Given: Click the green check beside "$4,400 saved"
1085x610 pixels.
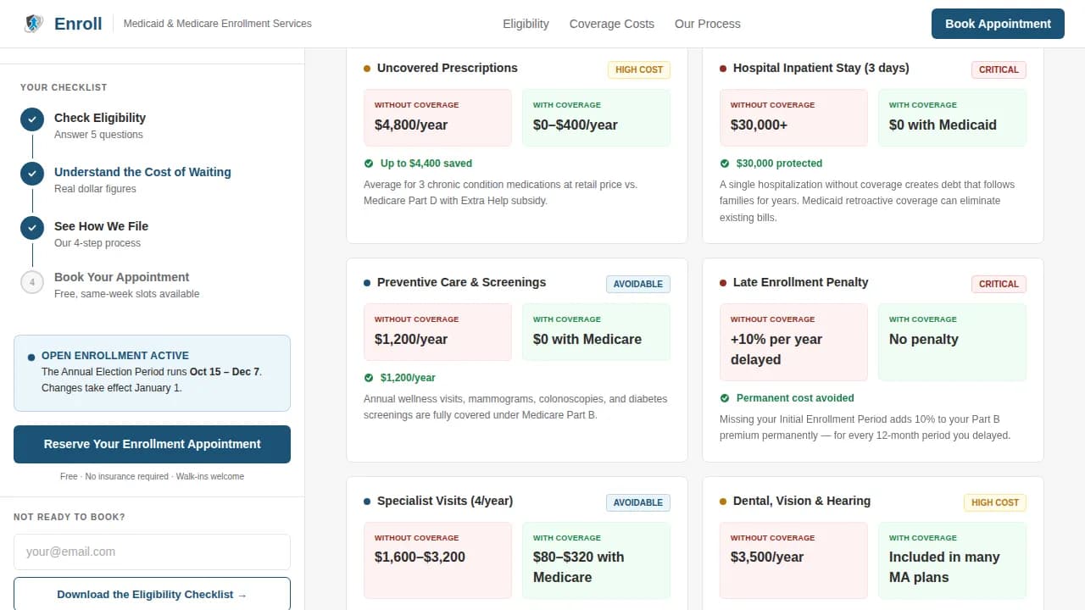Looking at the screenshot, I should click(369, 163).
